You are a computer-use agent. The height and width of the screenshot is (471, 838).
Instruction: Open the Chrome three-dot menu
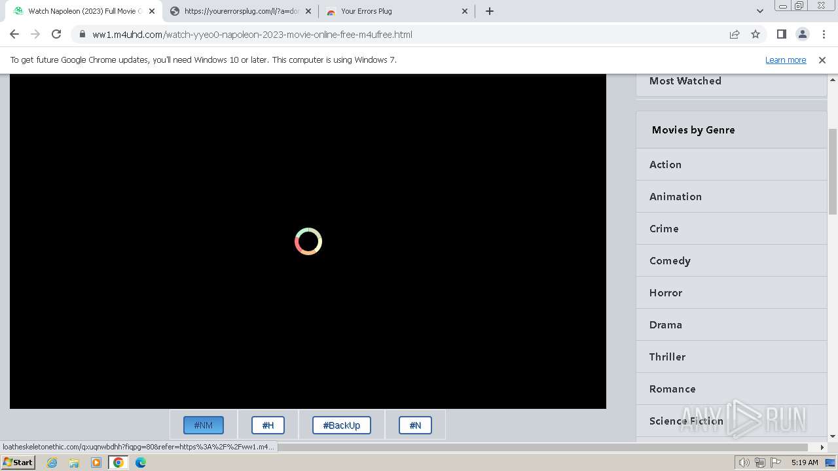click(824, 34)
